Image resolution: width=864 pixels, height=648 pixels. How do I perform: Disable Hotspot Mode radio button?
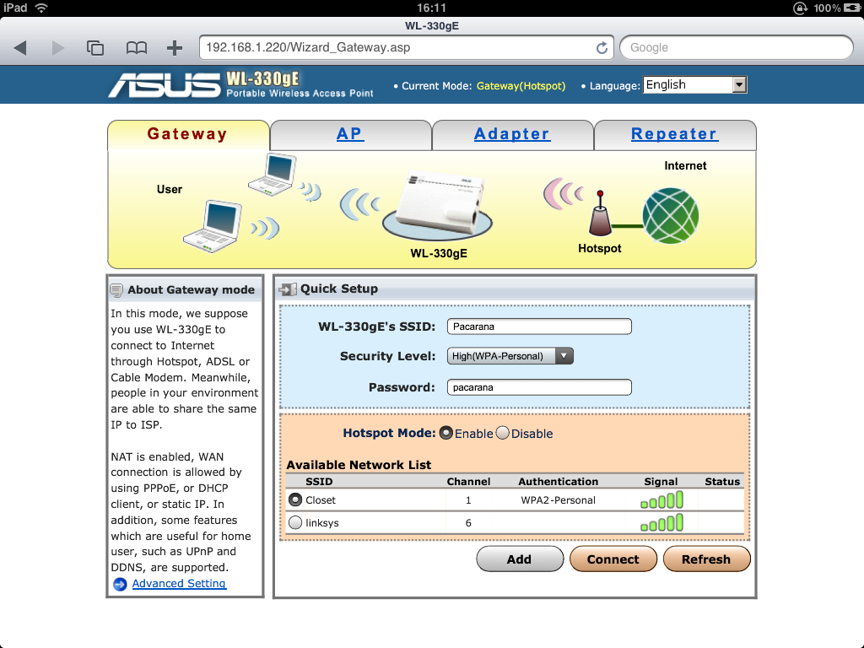pyautogui.click(x=503, y=433)
